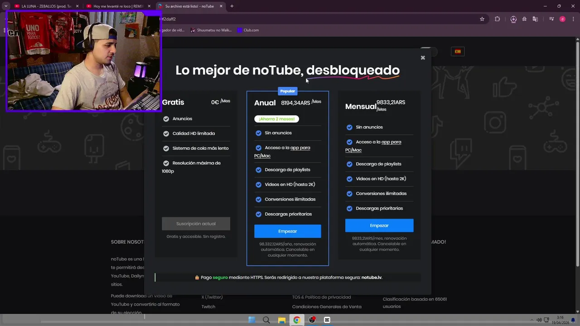Click the Gratis plan heading
Viewport: 580px width, 326px height.
[173, 102]
